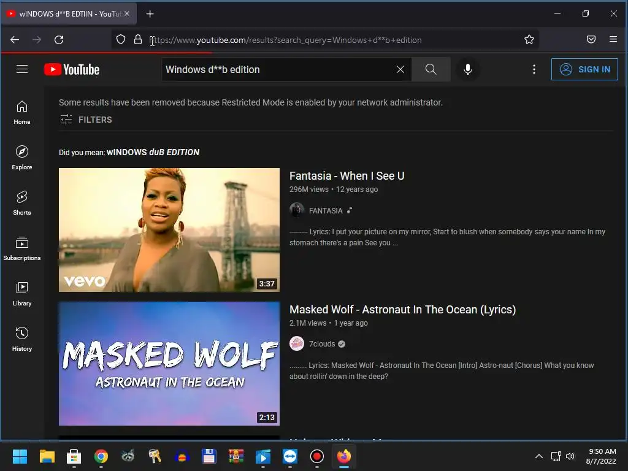Open Library in sidebar

click(22, 294)
